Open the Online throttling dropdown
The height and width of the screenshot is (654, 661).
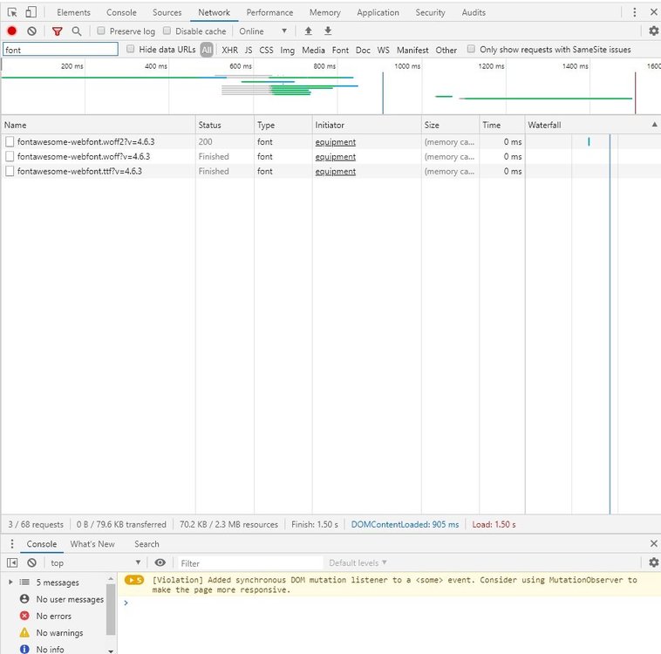262,31
